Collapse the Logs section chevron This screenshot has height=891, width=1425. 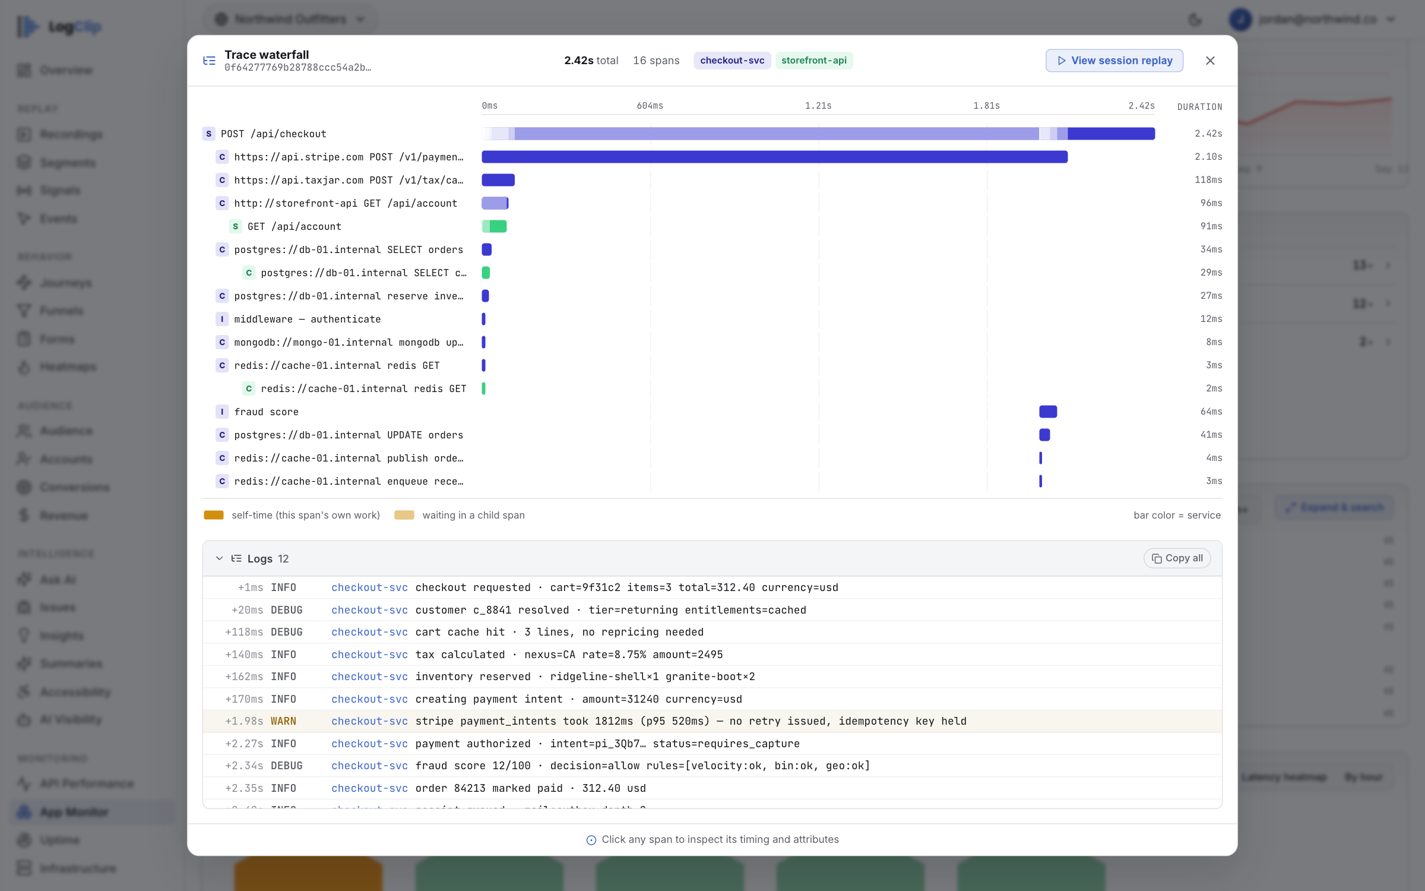[x=219, y=558]
